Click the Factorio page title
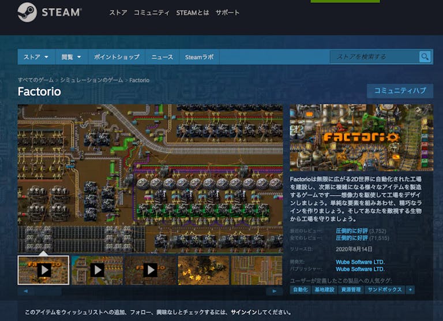This screenshot has height=321, width=443. [39, 91]
